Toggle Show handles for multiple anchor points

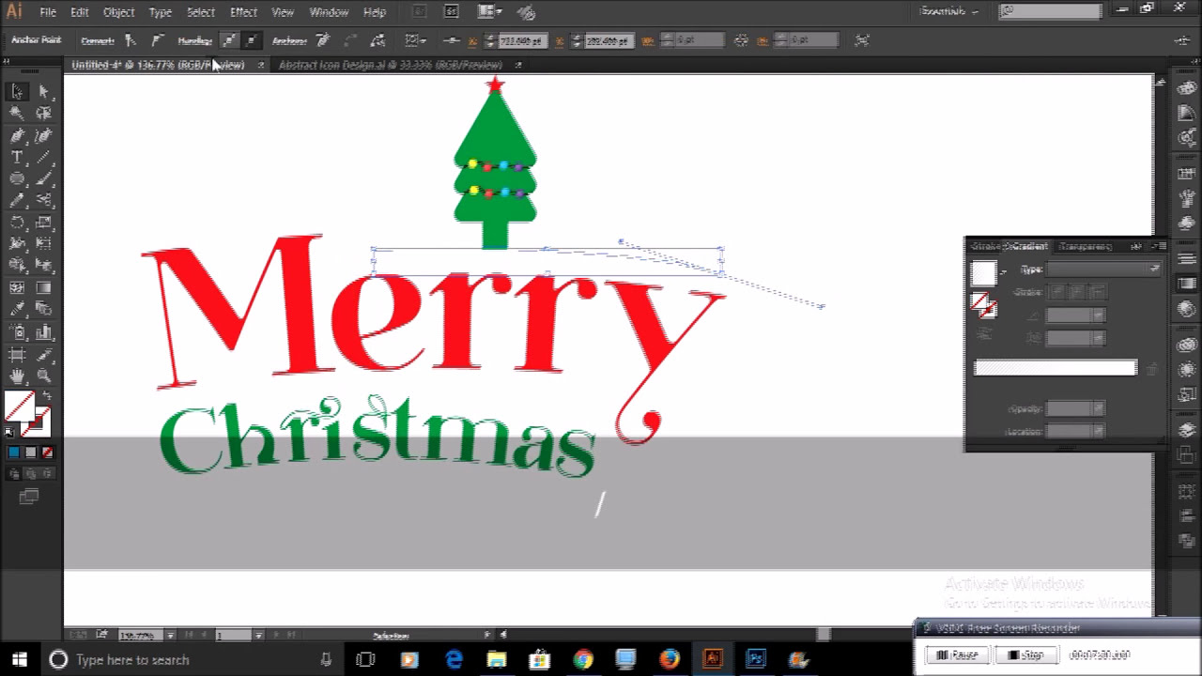[x=228, y=40]
